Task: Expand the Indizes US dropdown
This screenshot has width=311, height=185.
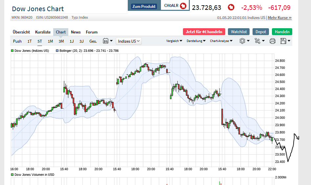Action: [x=129, y=41]
